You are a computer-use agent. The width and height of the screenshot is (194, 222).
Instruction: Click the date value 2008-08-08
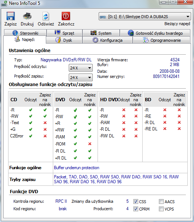(x=170, y=71)
